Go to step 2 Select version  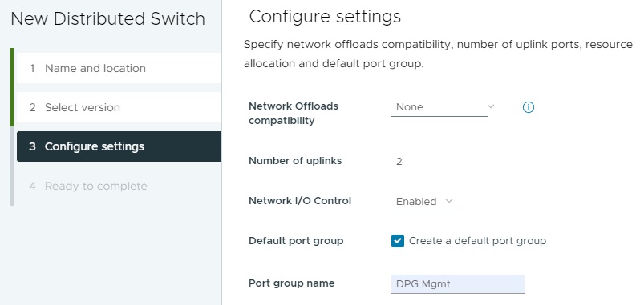119,107
